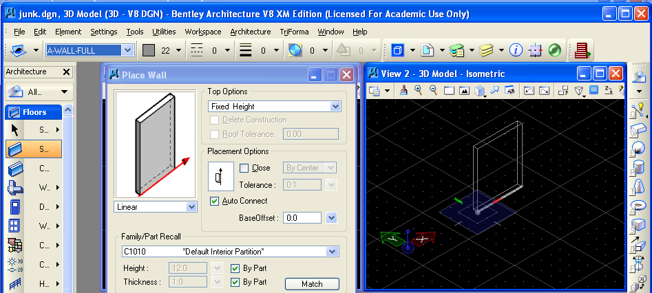
Task: Open the Architecture menu
Action: (x=251, y=32)
